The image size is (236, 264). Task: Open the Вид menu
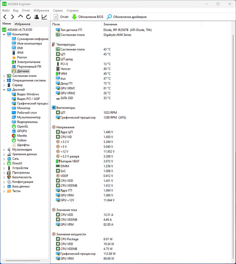click(x=16, y=11)
